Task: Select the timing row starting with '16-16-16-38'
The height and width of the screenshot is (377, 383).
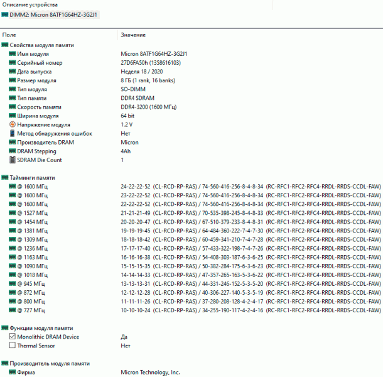Action: pos(251,257)
